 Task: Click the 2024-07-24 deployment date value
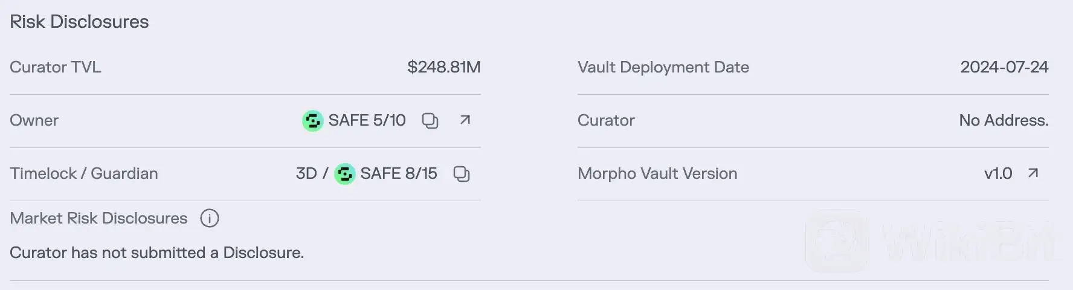point(1004,67)
